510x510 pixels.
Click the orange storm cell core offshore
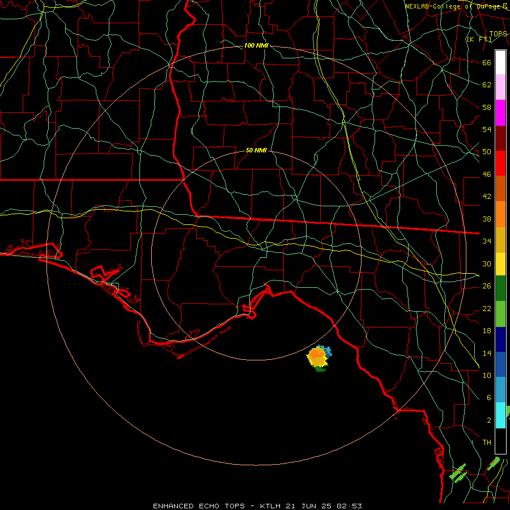(316, 354)
